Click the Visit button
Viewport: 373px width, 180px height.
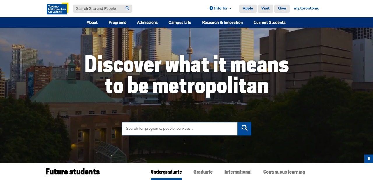[x=265, y=8]
